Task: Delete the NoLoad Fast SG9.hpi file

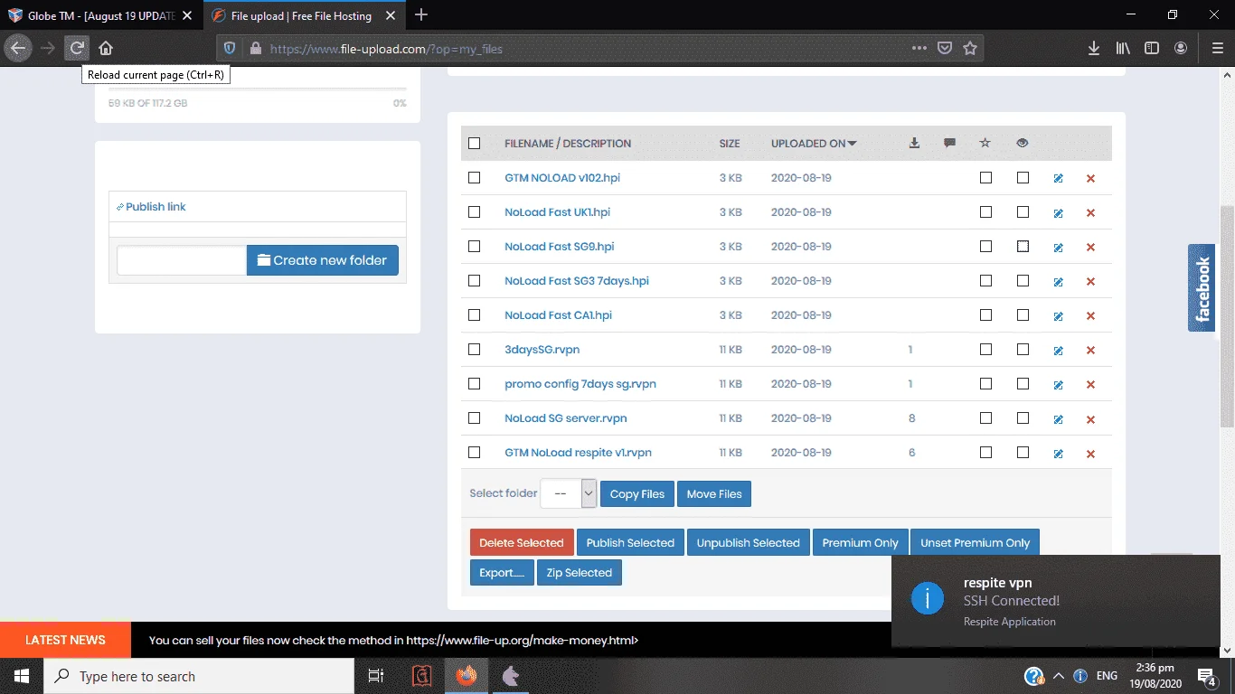Action: [x=1090, y=248]
